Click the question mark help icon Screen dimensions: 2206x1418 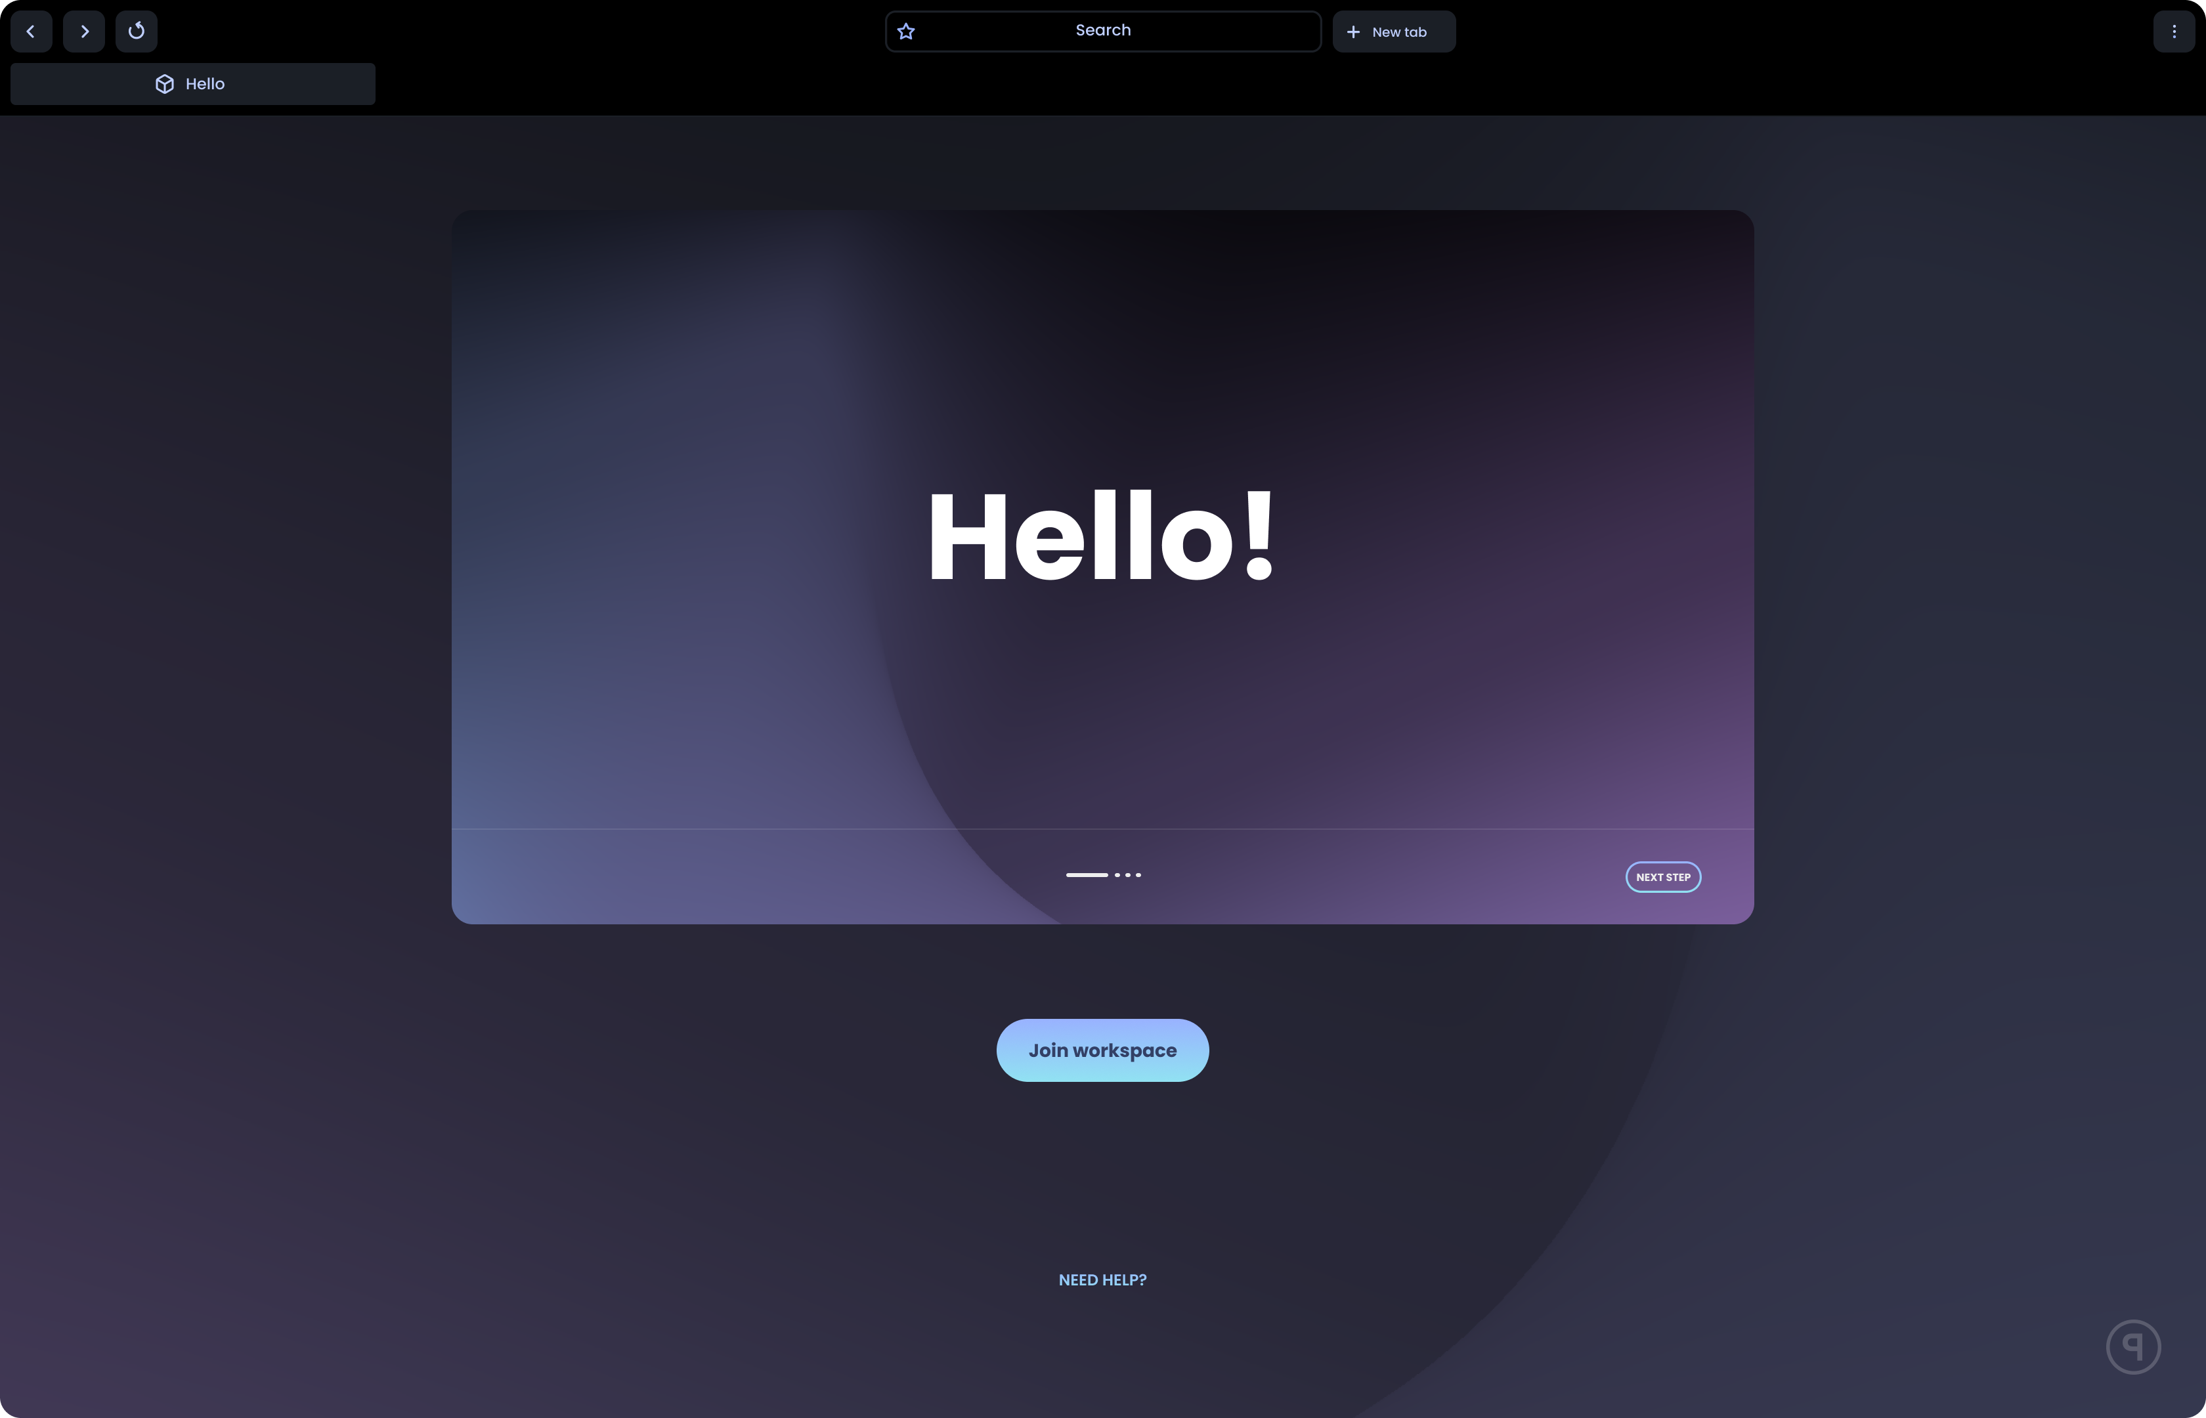tap(2134, 1346)
